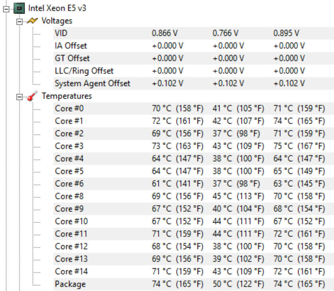Select the Package temperature row
Screen dimensions: 334x291
(x=194, y=284)
